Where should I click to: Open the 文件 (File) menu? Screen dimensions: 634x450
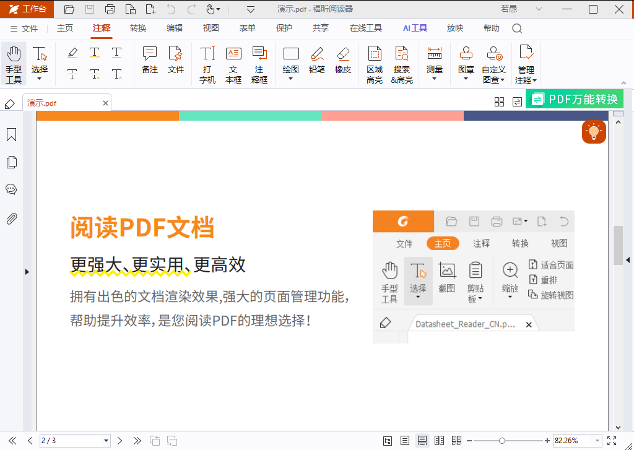24,28
